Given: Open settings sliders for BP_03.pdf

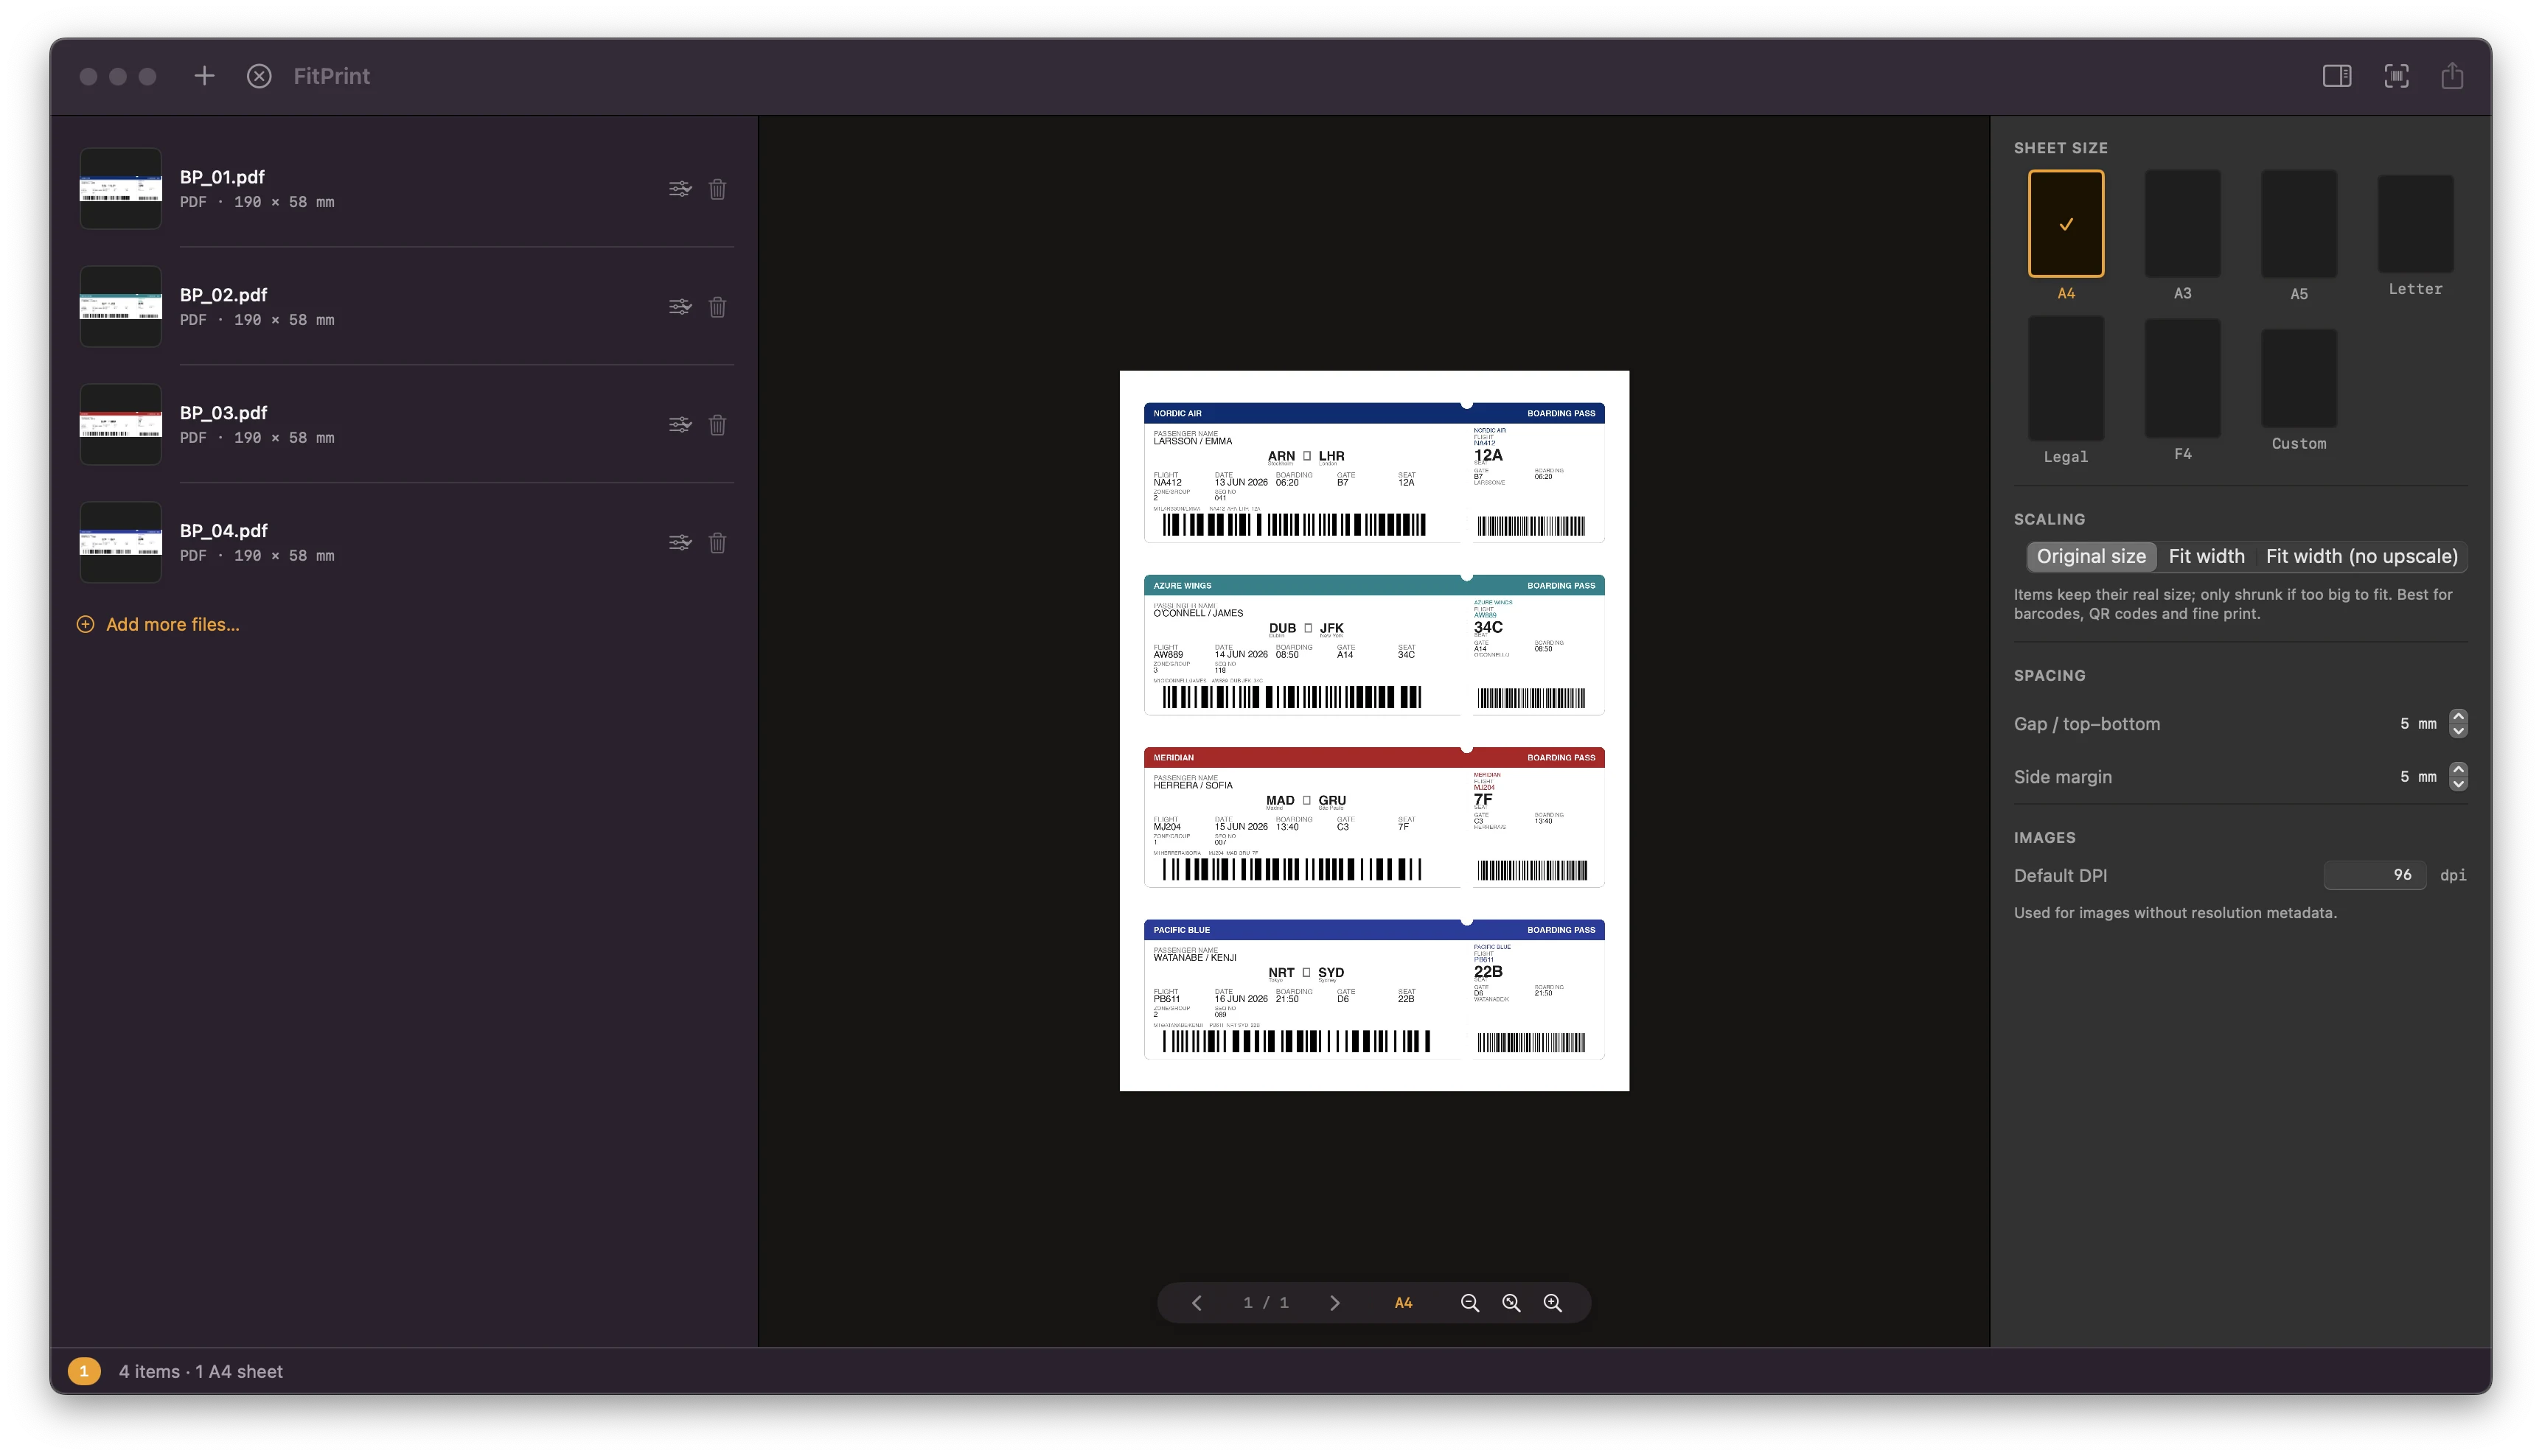Looking at the screenshot, I should click(x=680, y=425).
